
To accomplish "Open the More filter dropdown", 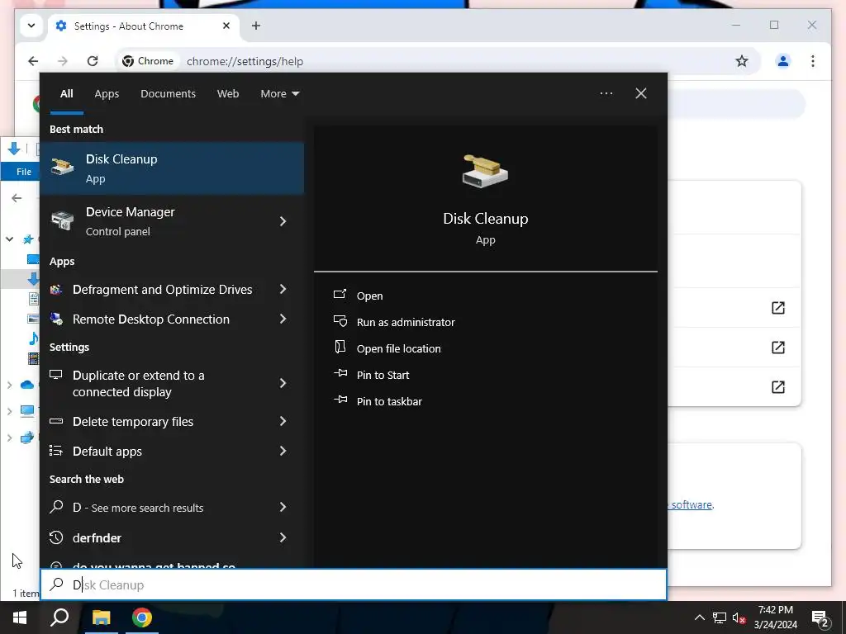I will [279, 93].
